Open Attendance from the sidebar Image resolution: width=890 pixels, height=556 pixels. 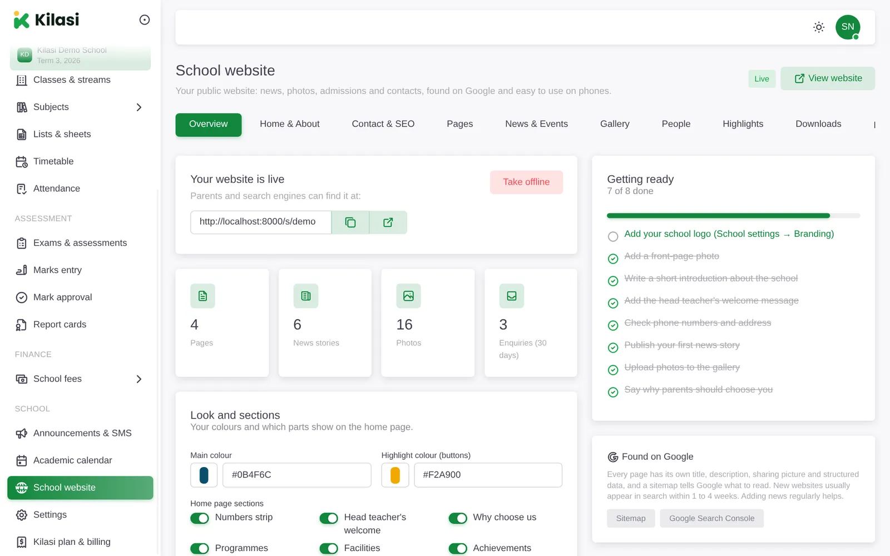tap(80, 189)
